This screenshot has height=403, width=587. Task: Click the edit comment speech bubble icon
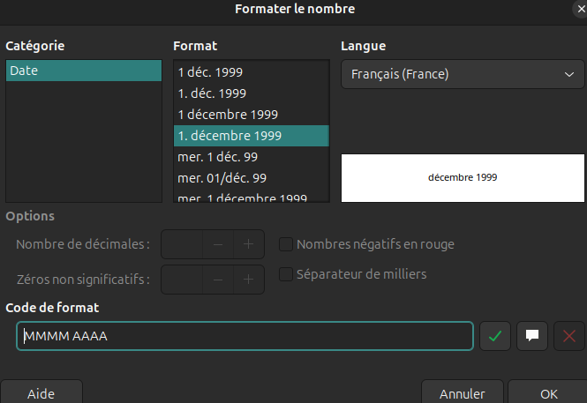click(x=532, y=336)
